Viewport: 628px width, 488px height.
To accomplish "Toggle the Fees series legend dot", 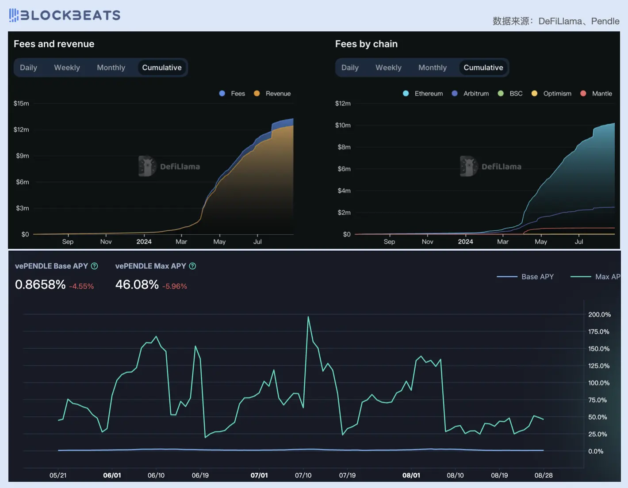I will pos(222,93).
